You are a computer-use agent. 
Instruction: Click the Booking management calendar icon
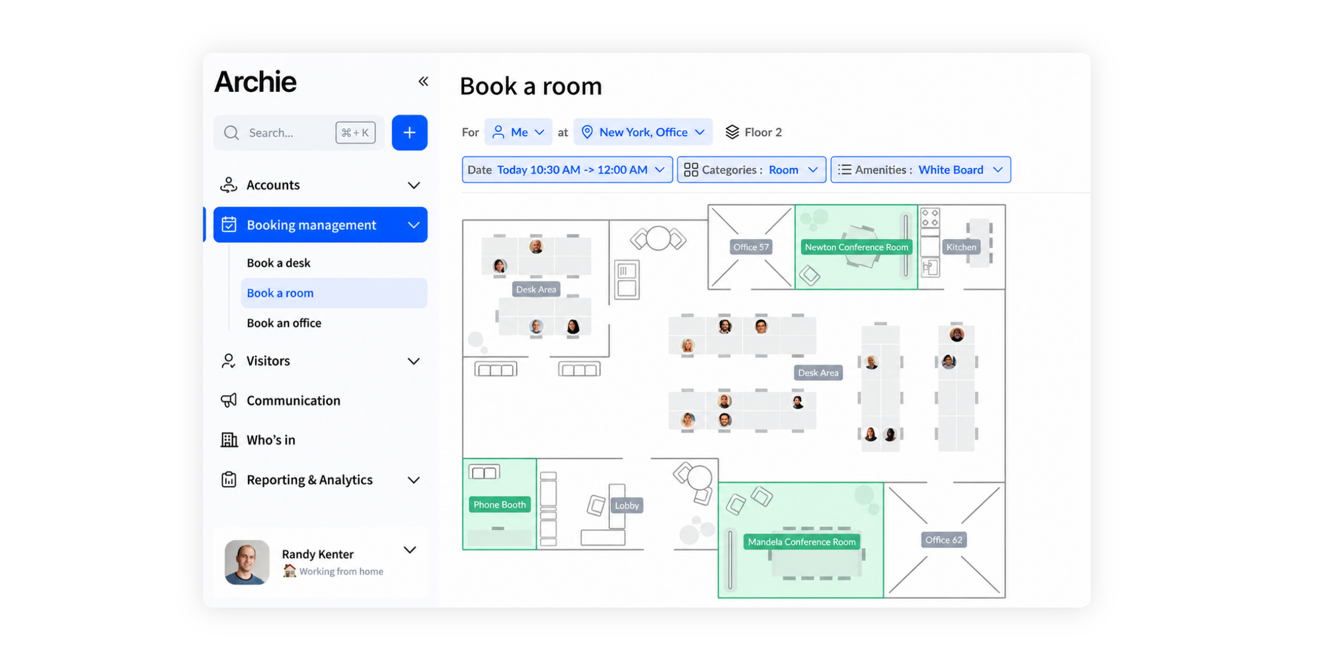pyautogui.click(x=229, y=225)
